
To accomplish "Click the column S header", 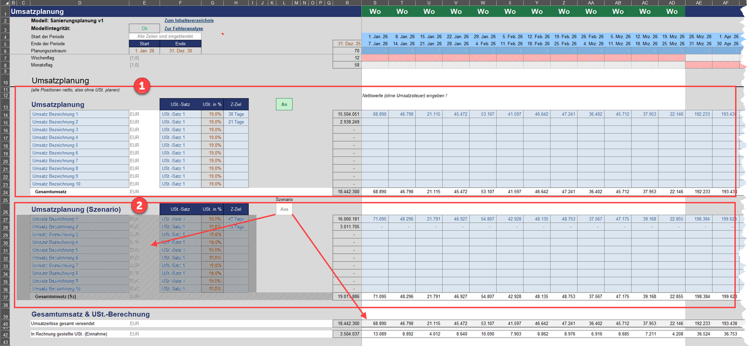I will (x=375, y=3).
